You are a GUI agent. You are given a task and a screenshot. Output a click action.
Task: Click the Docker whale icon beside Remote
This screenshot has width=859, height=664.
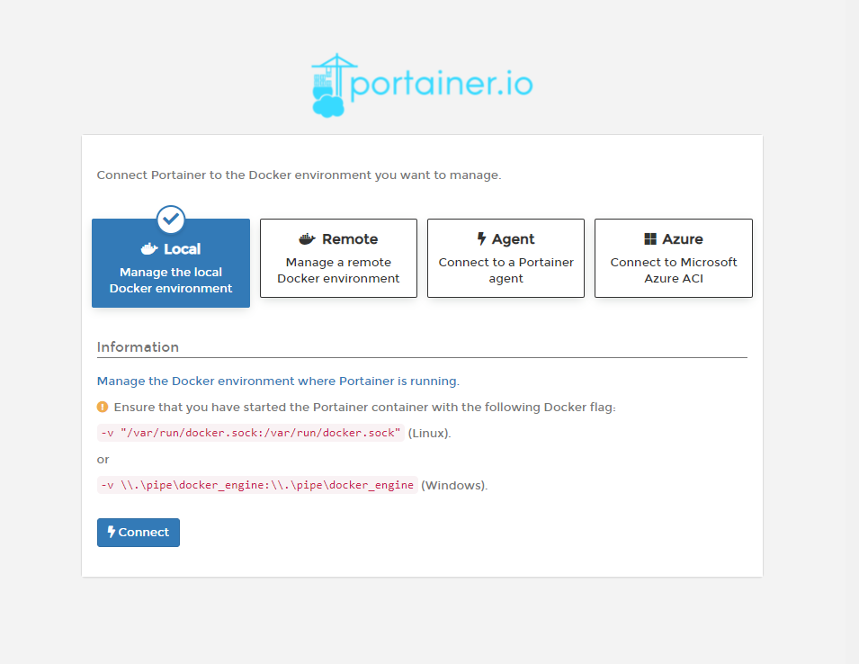(308, 238)
